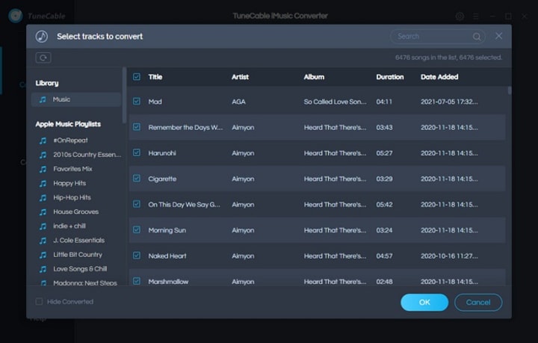Sort tracks by Duration column header
Image resolution: width=538 pixels, height=343 pixels.
tap(390, 77)
